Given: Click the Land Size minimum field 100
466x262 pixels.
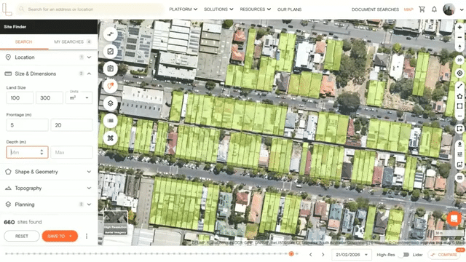Looking at the screenshot, I should point(20,98).
